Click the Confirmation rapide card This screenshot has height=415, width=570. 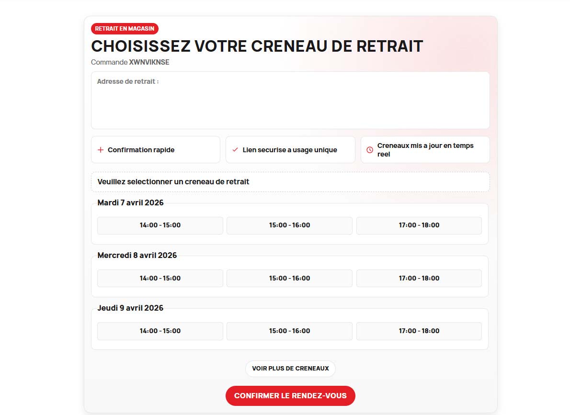coord(156,150)
